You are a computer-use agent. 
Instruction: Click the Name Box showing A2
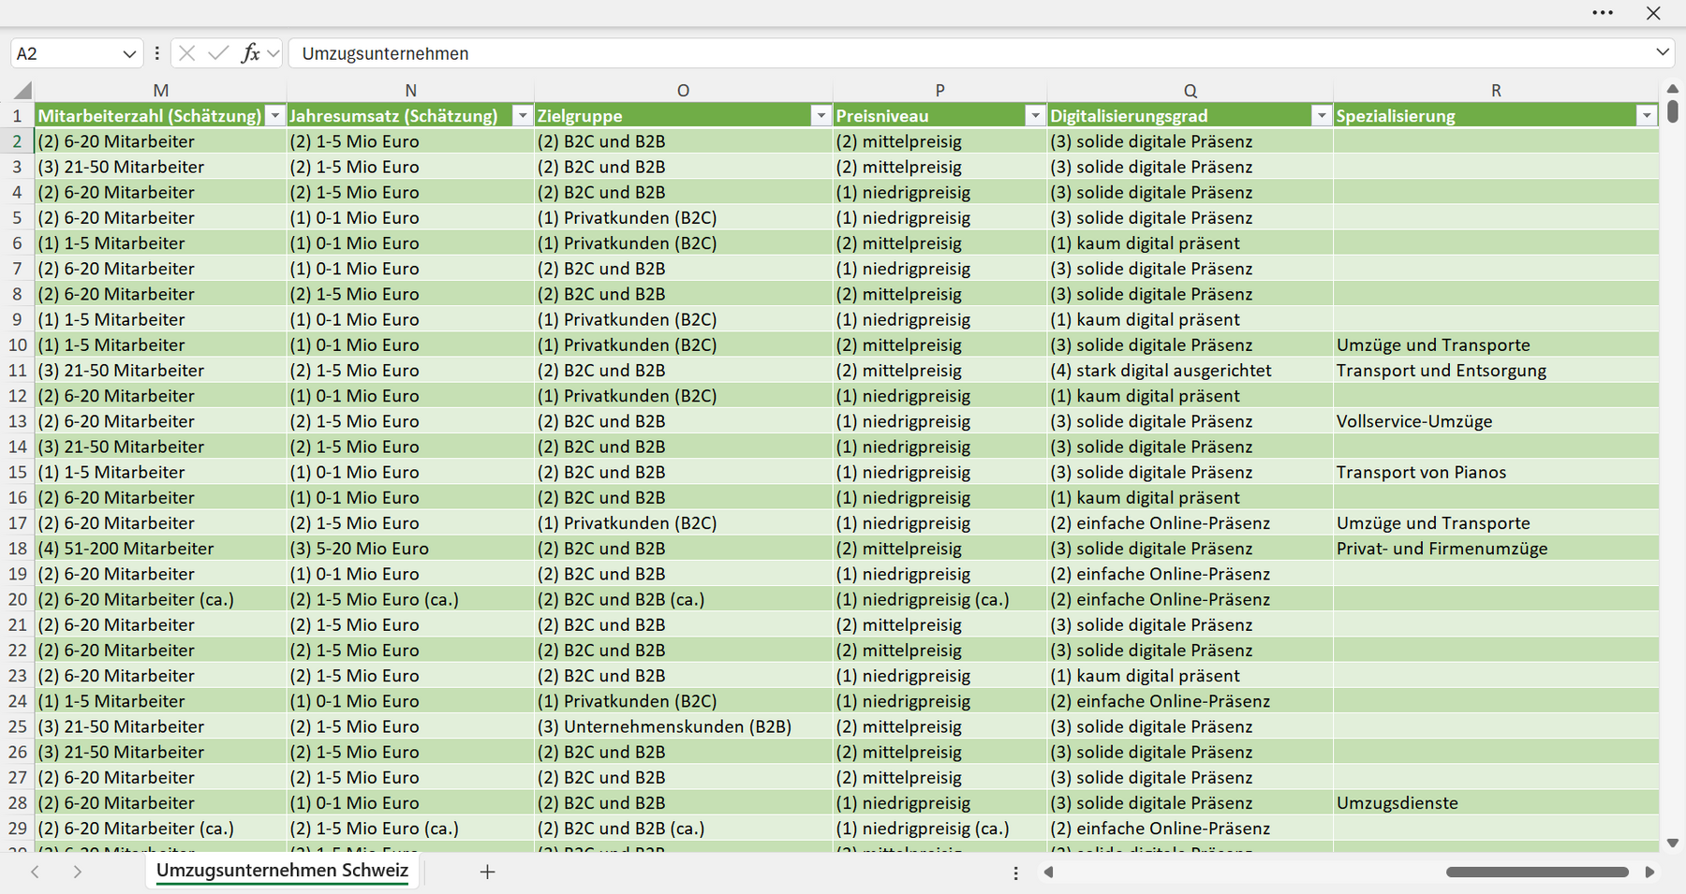pos(66,53)
